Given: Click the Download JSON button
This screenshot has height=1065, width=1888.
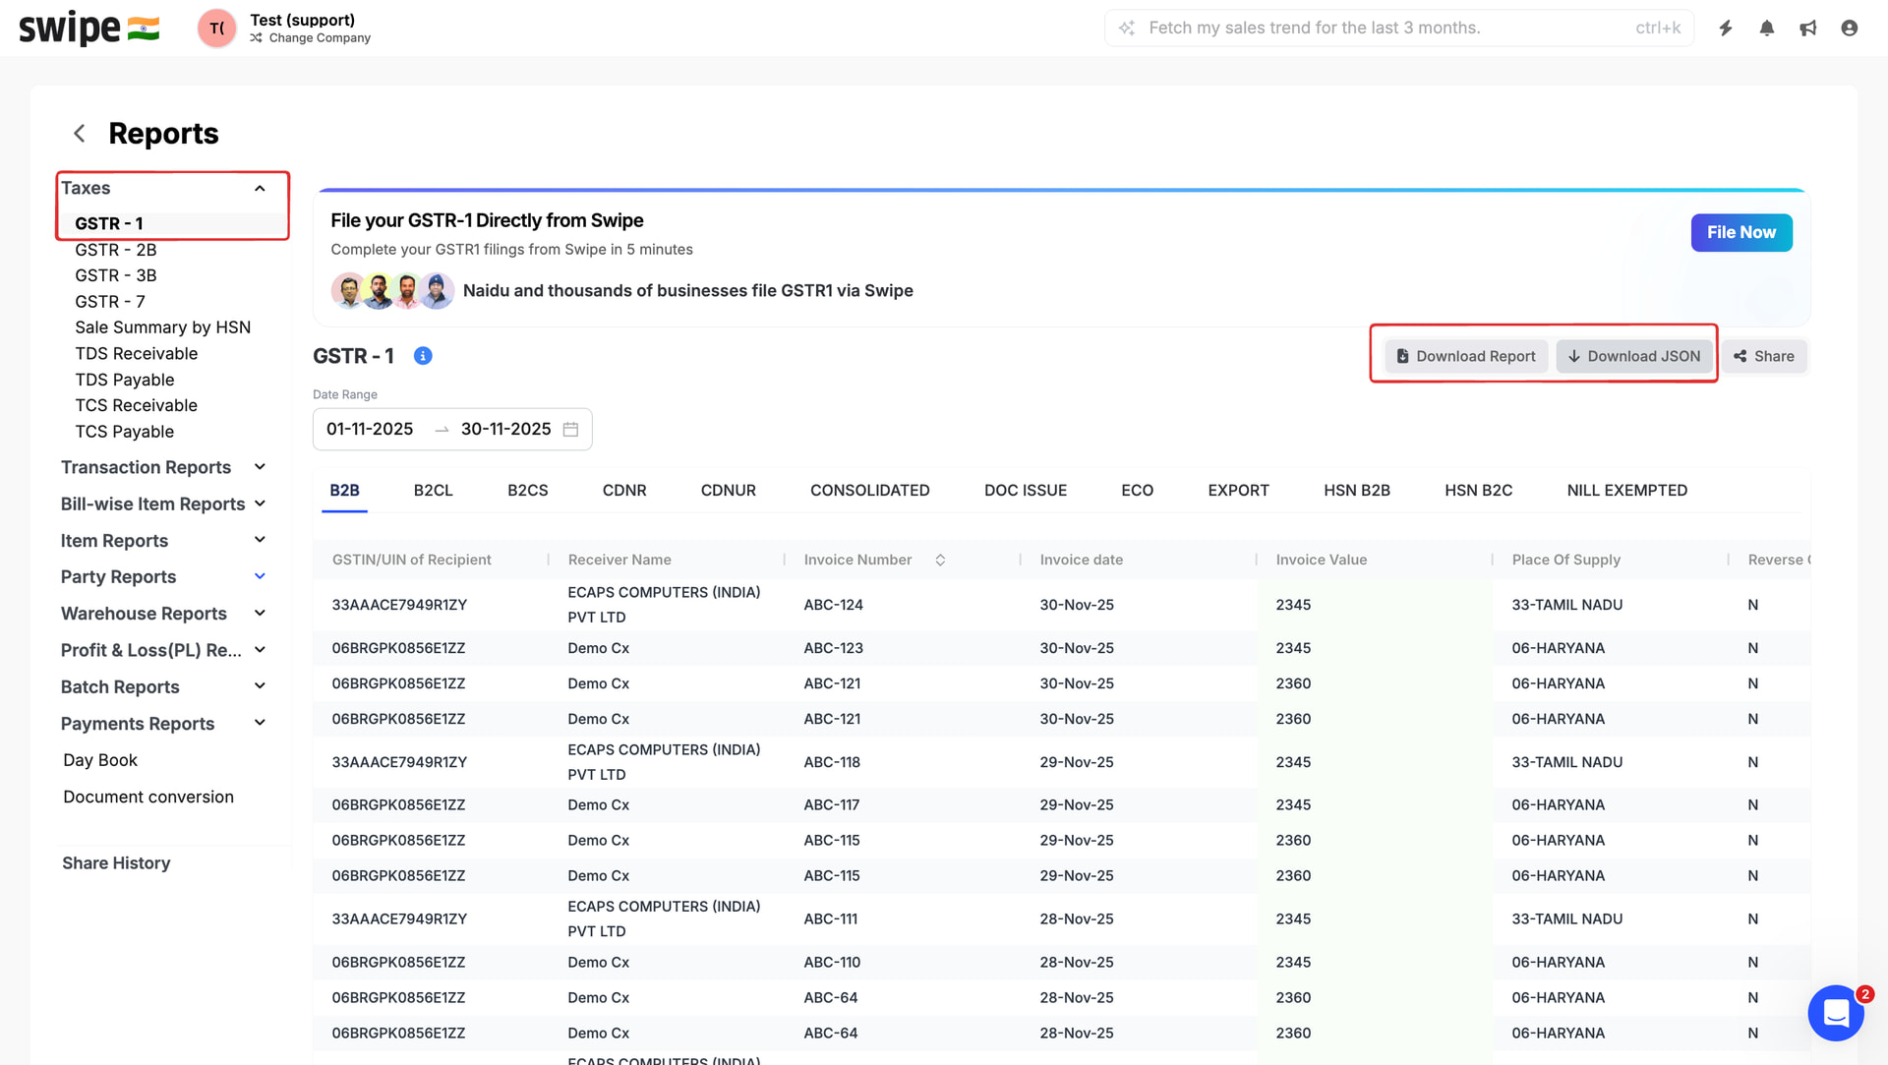Looking at the screenshot, I should [x=1633, y=356].
